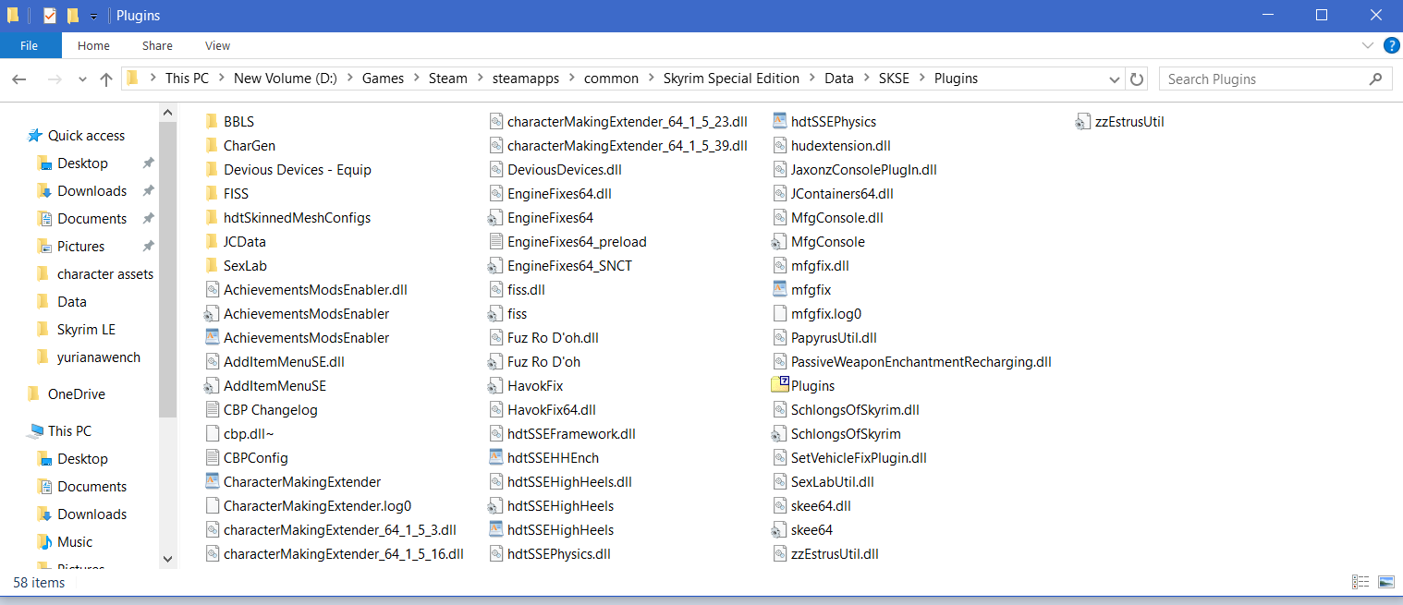Viewport: 1403px width, 605px height.
Task: Navigate to New Volume (D:) in address bar
Action: click(286, 79)
